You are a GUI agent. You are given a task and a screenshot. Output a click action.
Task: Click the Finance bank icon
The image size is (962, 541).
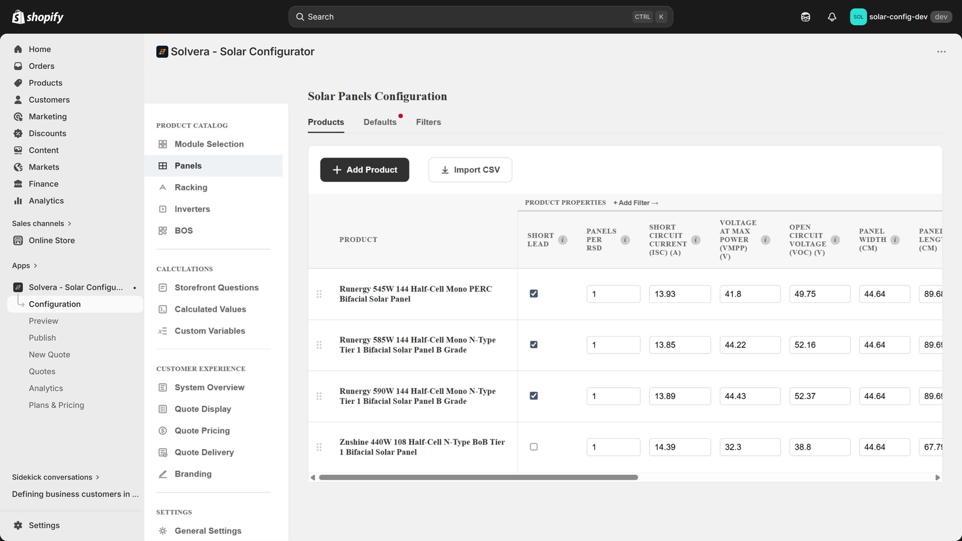point(18,184)
